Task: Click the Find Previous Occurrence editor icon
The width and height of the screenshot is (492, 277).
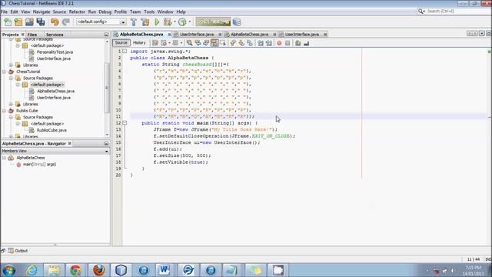Action: coord(198,43)
